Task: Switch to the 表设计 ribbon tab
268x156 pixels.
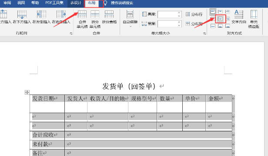Action: tap(76, 3)
